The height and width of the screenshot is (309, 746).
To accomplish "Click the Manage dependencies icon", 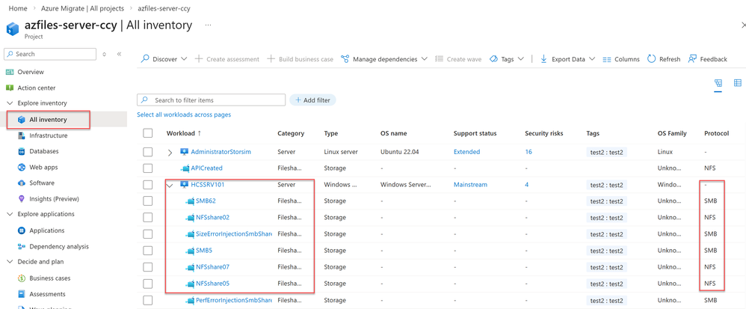I will (345, 59).
